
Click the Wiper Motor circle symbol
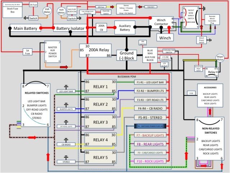[219, 58]
